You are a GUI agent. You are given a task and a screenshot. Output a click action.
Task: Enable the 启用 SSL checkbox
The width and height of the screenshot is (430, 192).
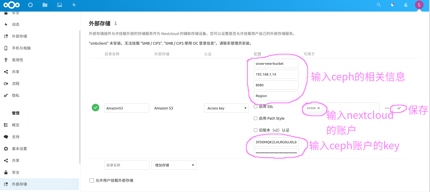coord(256,106)
